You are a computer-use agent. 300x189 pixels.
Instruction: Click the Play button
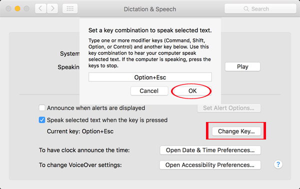[x=242, y=67]
